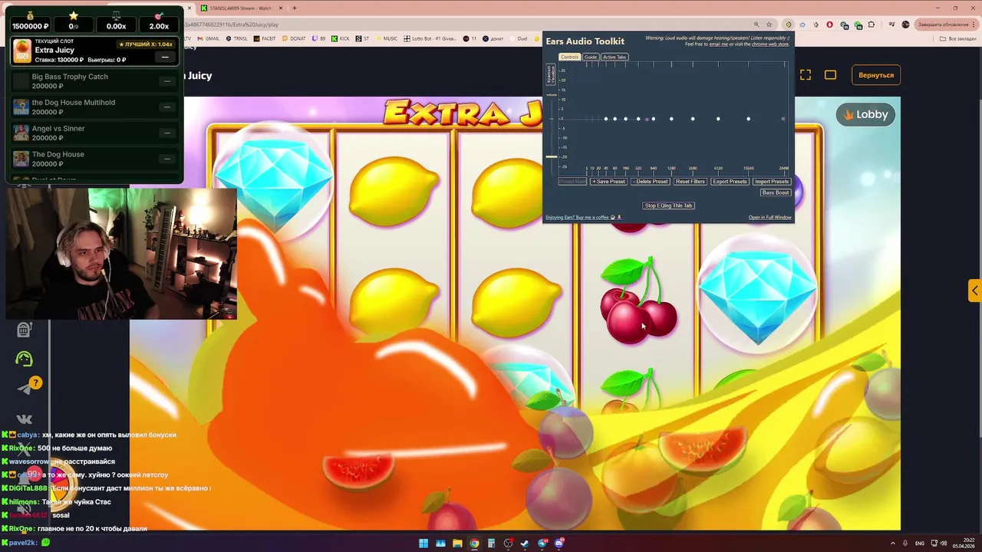Screen dimensions: 982x552
Task: Click the microphone icon in system tray
Action: [905, 544]
